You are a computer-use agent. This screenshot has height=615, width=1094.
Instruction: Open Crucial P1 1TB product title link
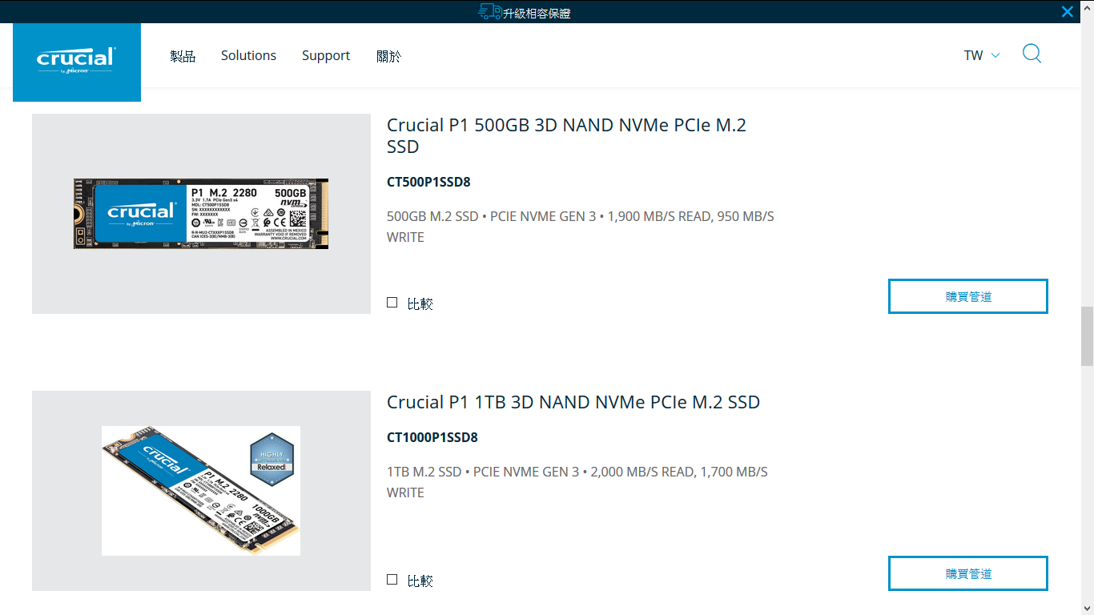(x=573, y=402)
